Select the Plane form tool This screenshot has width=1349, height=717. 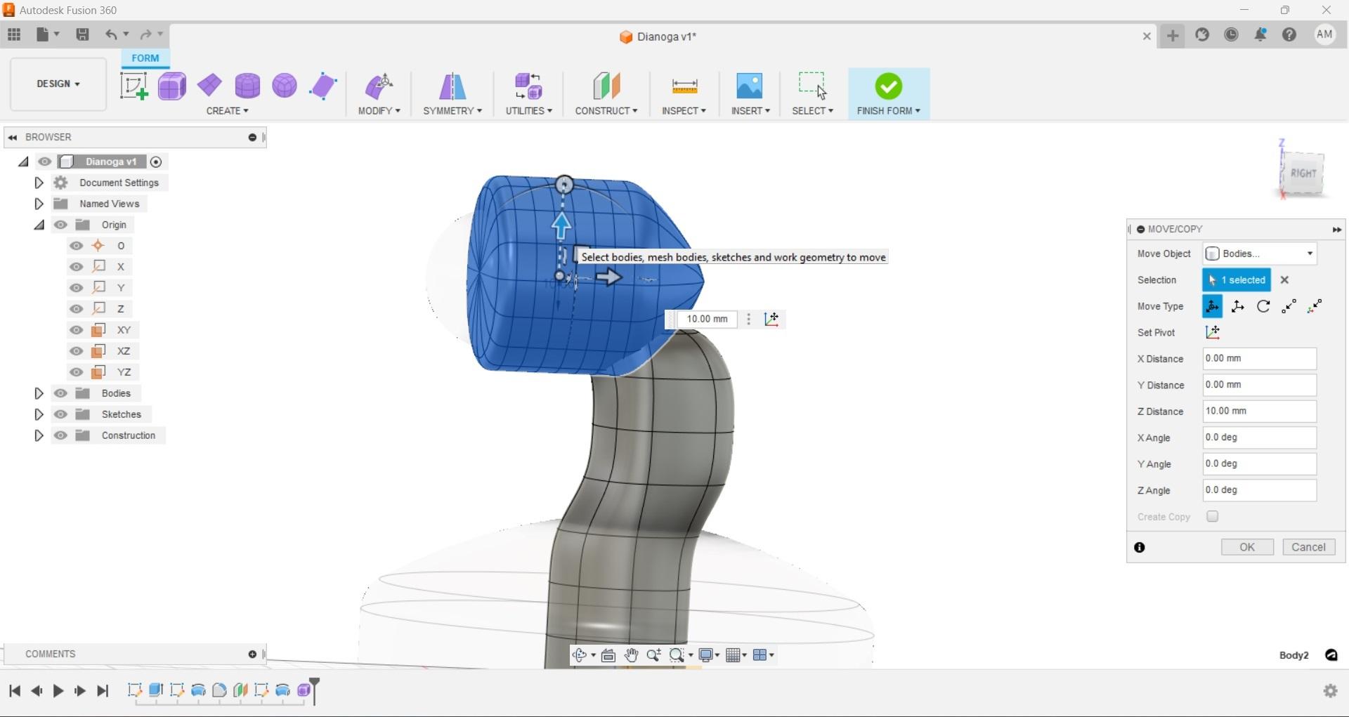[x=209, y=86]
